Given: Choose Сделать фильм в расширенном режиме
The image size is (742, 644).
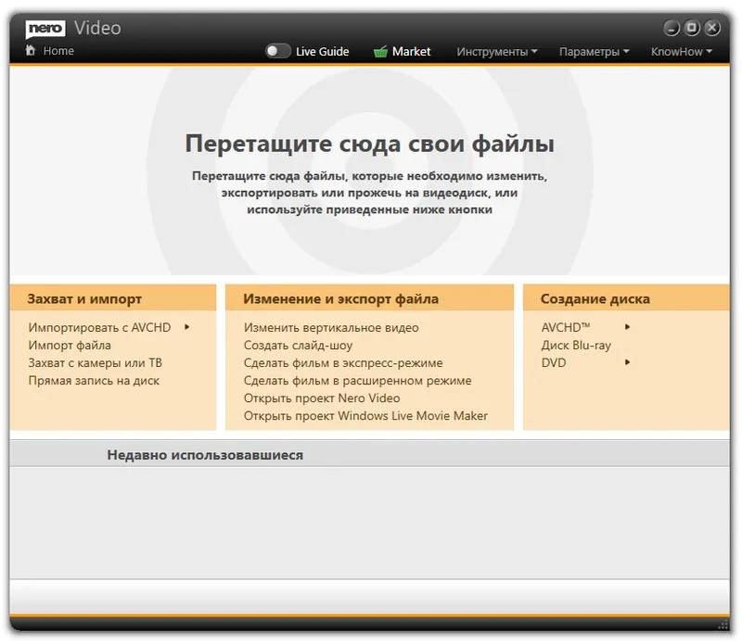Looking at the screenshot, I should (x=358, y=381).
